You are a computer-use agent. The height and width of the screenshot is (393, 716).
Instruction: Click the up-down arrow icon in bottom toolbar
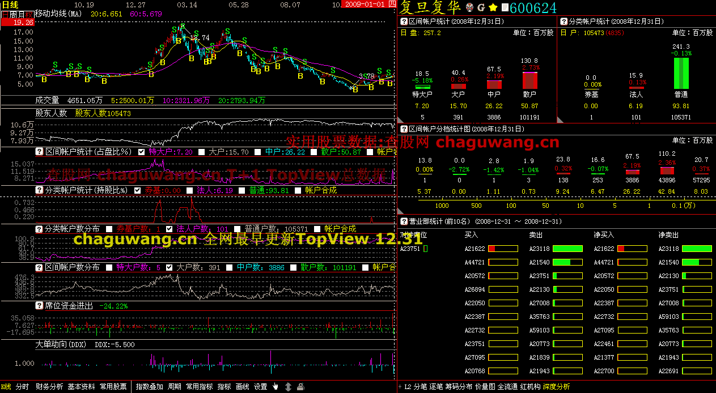tap(288, 387)
